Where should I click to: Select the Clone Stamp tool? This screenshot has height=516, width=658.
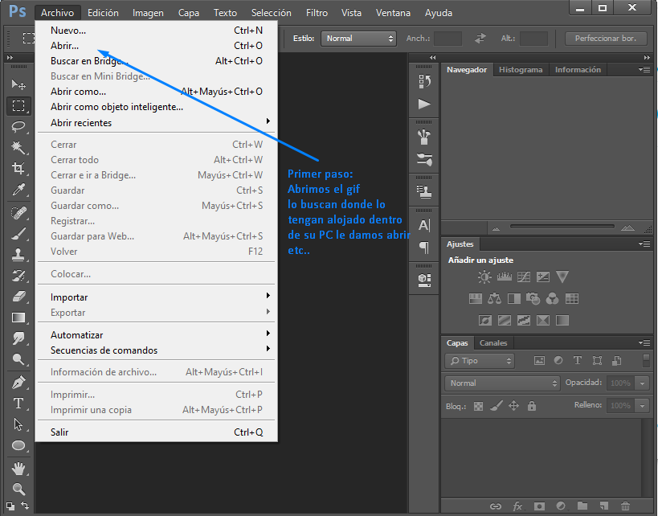[x=18, y=255]
